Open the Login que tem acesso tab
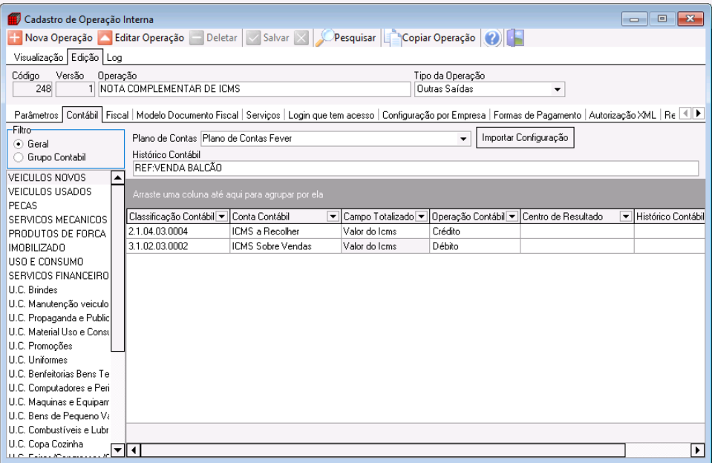The width and height of the screenshot is (712, 463). pos(331,115)
